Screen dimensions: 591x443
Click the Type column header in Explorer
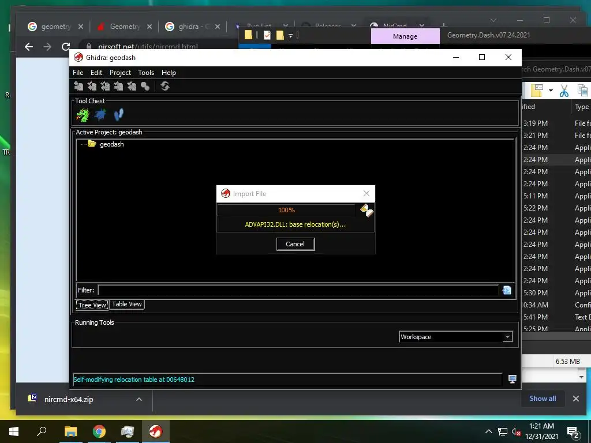[581, 107]
